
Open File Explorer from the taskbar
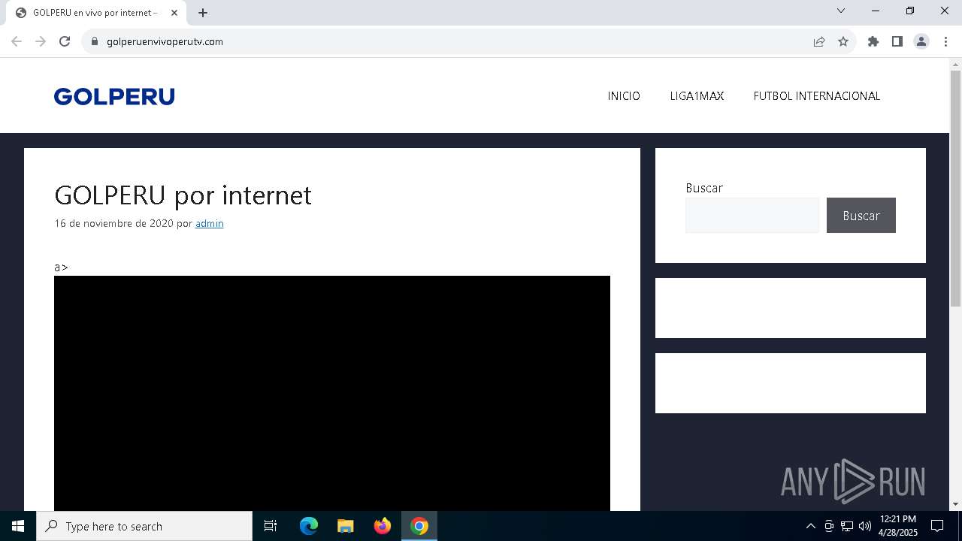[346, 526]
